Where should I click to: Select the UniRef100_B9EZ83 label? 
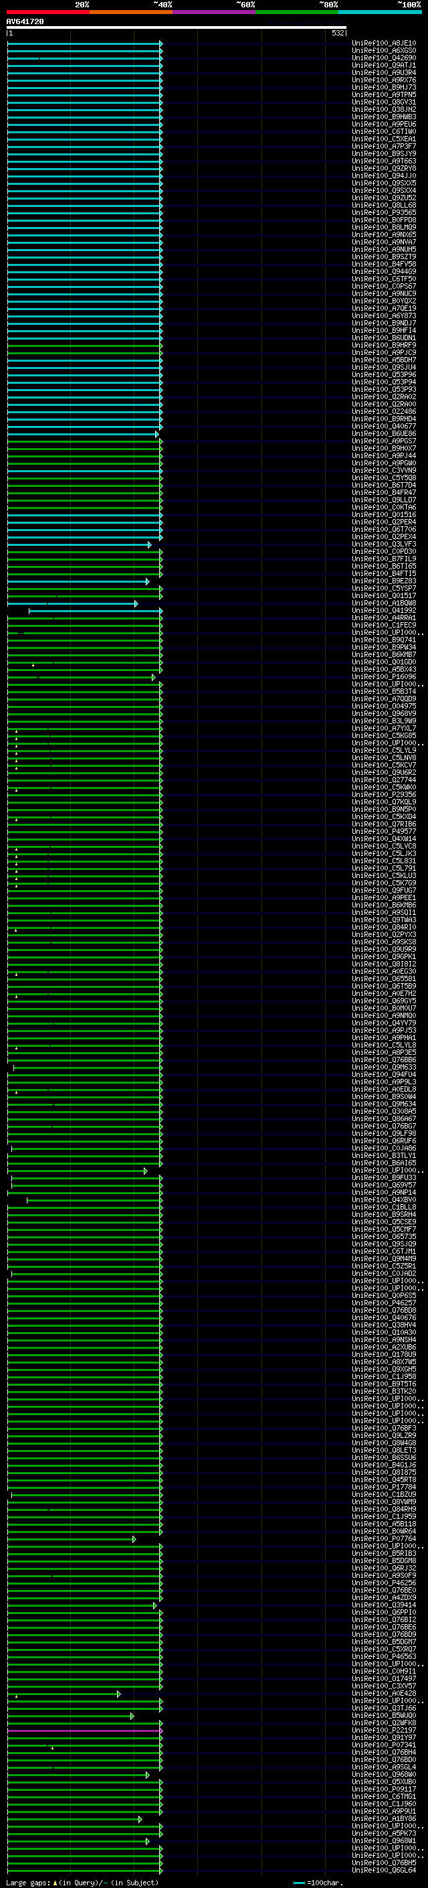pyautogui.click(x=384, y=581)
